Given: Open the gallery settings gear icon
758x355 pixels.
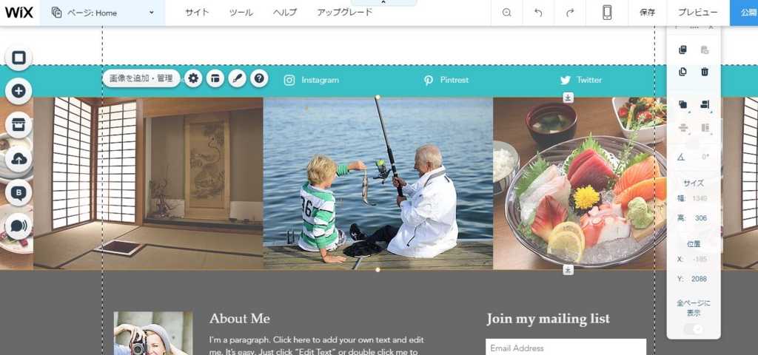Looking at the screenshot, I should pos(193,78).
